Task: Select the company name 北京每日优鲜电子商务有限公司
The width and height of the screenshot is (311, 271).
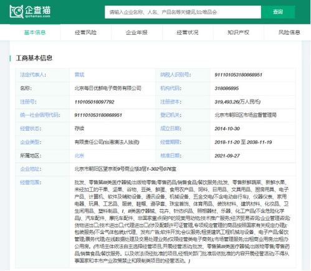Action: pyautogui.click(x=108, y=88)
